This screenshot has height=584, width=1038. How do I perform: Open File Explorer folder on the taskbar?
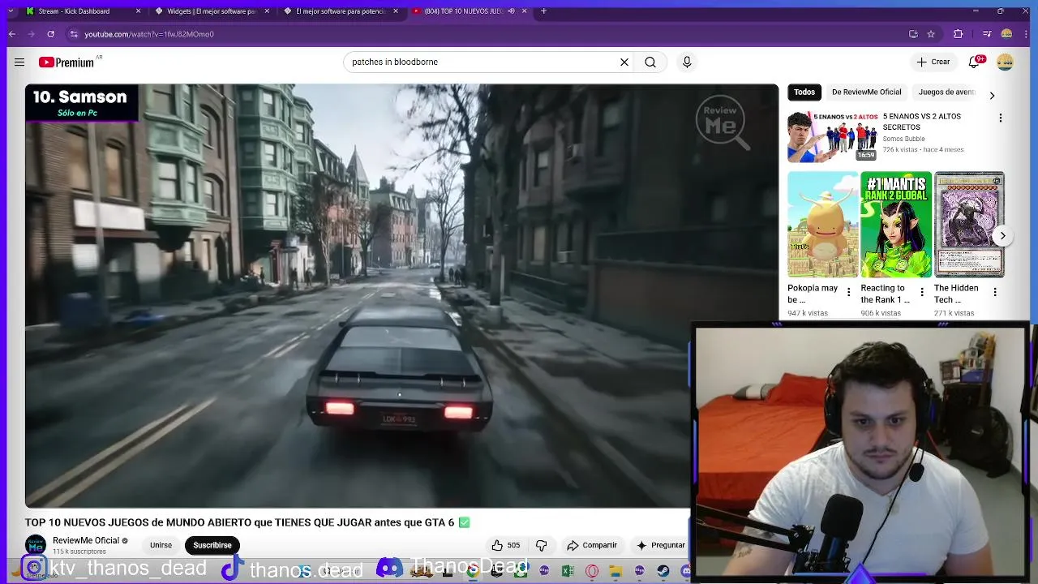click(x=616, y=571)
